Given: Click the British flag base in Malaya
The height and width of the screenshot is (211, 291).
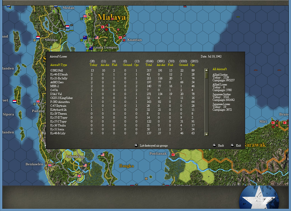Looking at the screenshot, I should pyautogui.click(x=85, y=16).
